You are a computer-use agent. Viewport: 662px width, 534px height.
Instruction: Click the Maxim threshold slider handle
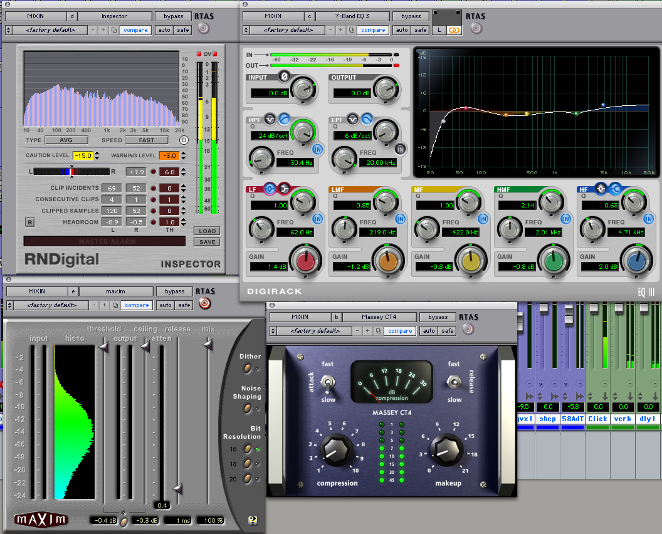[x=104, y=347]
